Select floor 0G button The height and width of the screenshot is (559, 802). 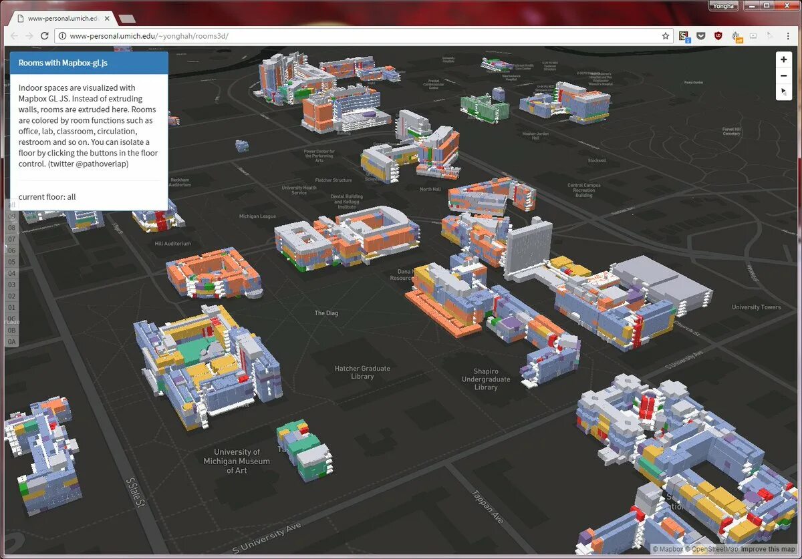click(x=11, y=319)
